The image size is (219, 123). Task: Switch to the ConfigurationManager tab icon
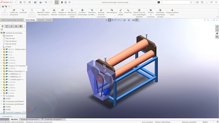pos(12,26)
